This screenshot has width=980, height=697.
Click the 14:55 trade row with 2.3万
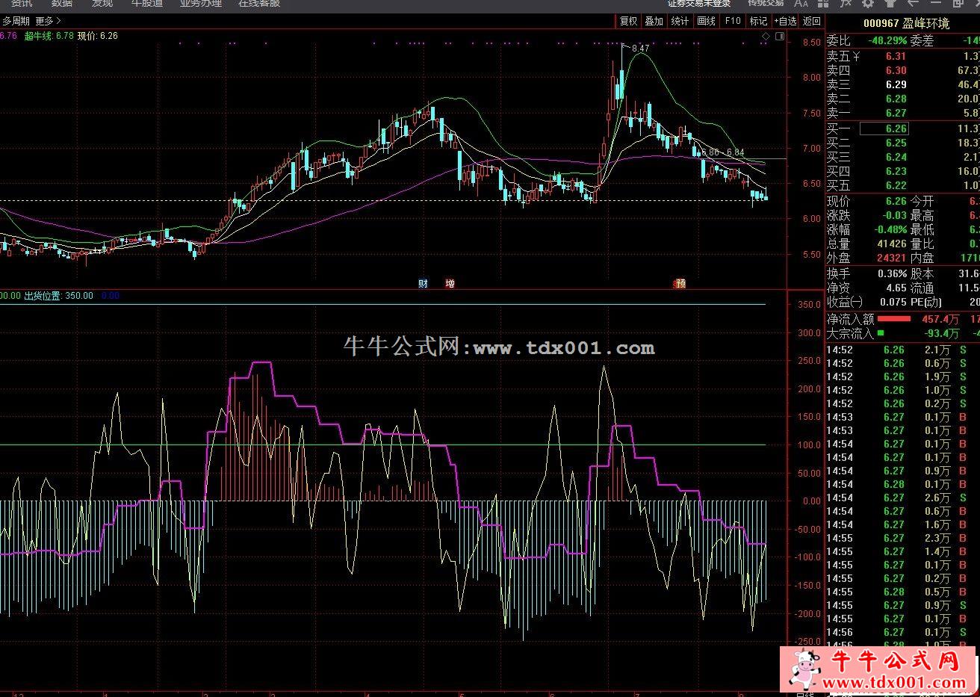(902, 538)
